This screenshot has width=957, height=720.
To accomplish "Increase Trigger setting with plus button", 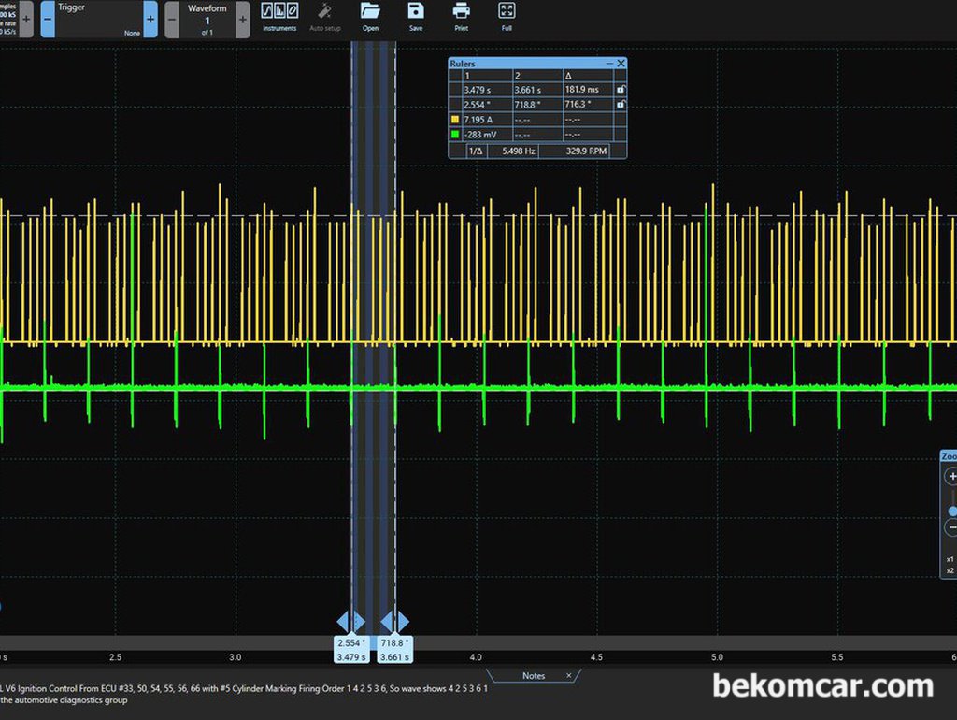I will coord(150,20).
